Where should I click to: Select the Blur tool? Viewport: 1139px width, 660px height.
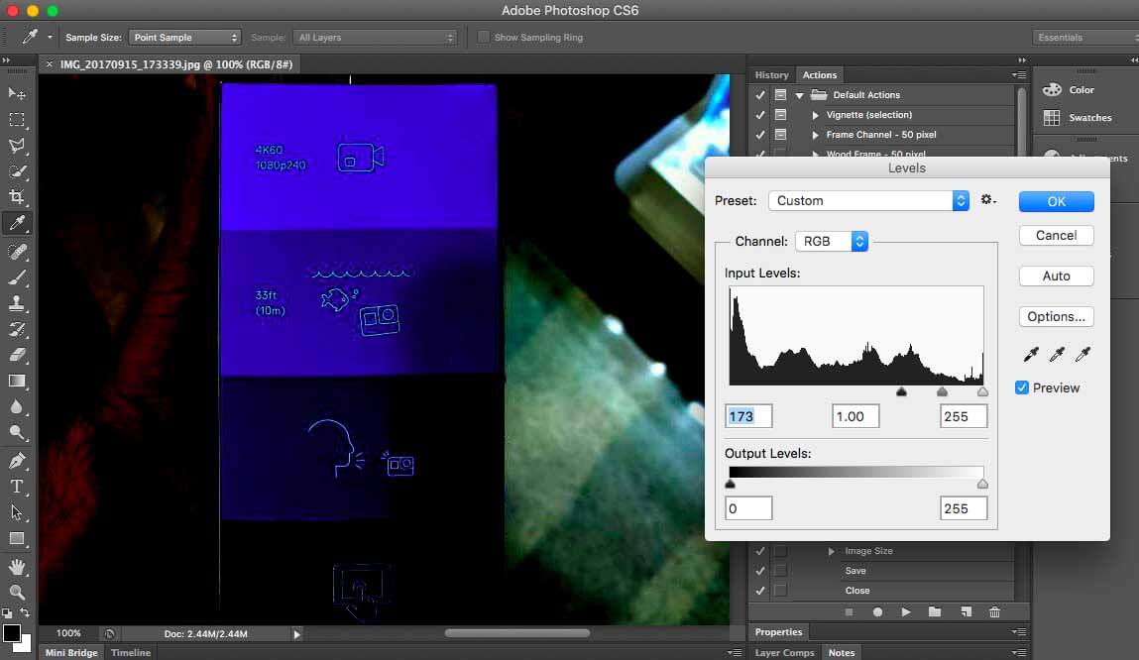pyautogui.click(x=17, y=406)
